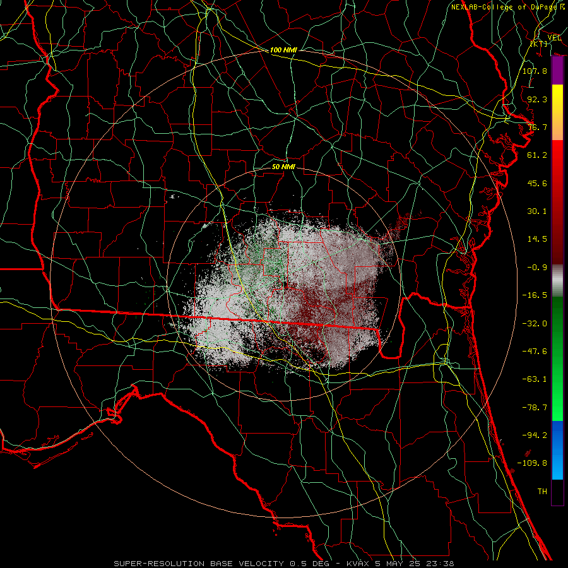Image resolution: width=568 pixels, height=568 pixels.
Task: Click the purple segment of velocity color bar
Action: tap(557, 71)
